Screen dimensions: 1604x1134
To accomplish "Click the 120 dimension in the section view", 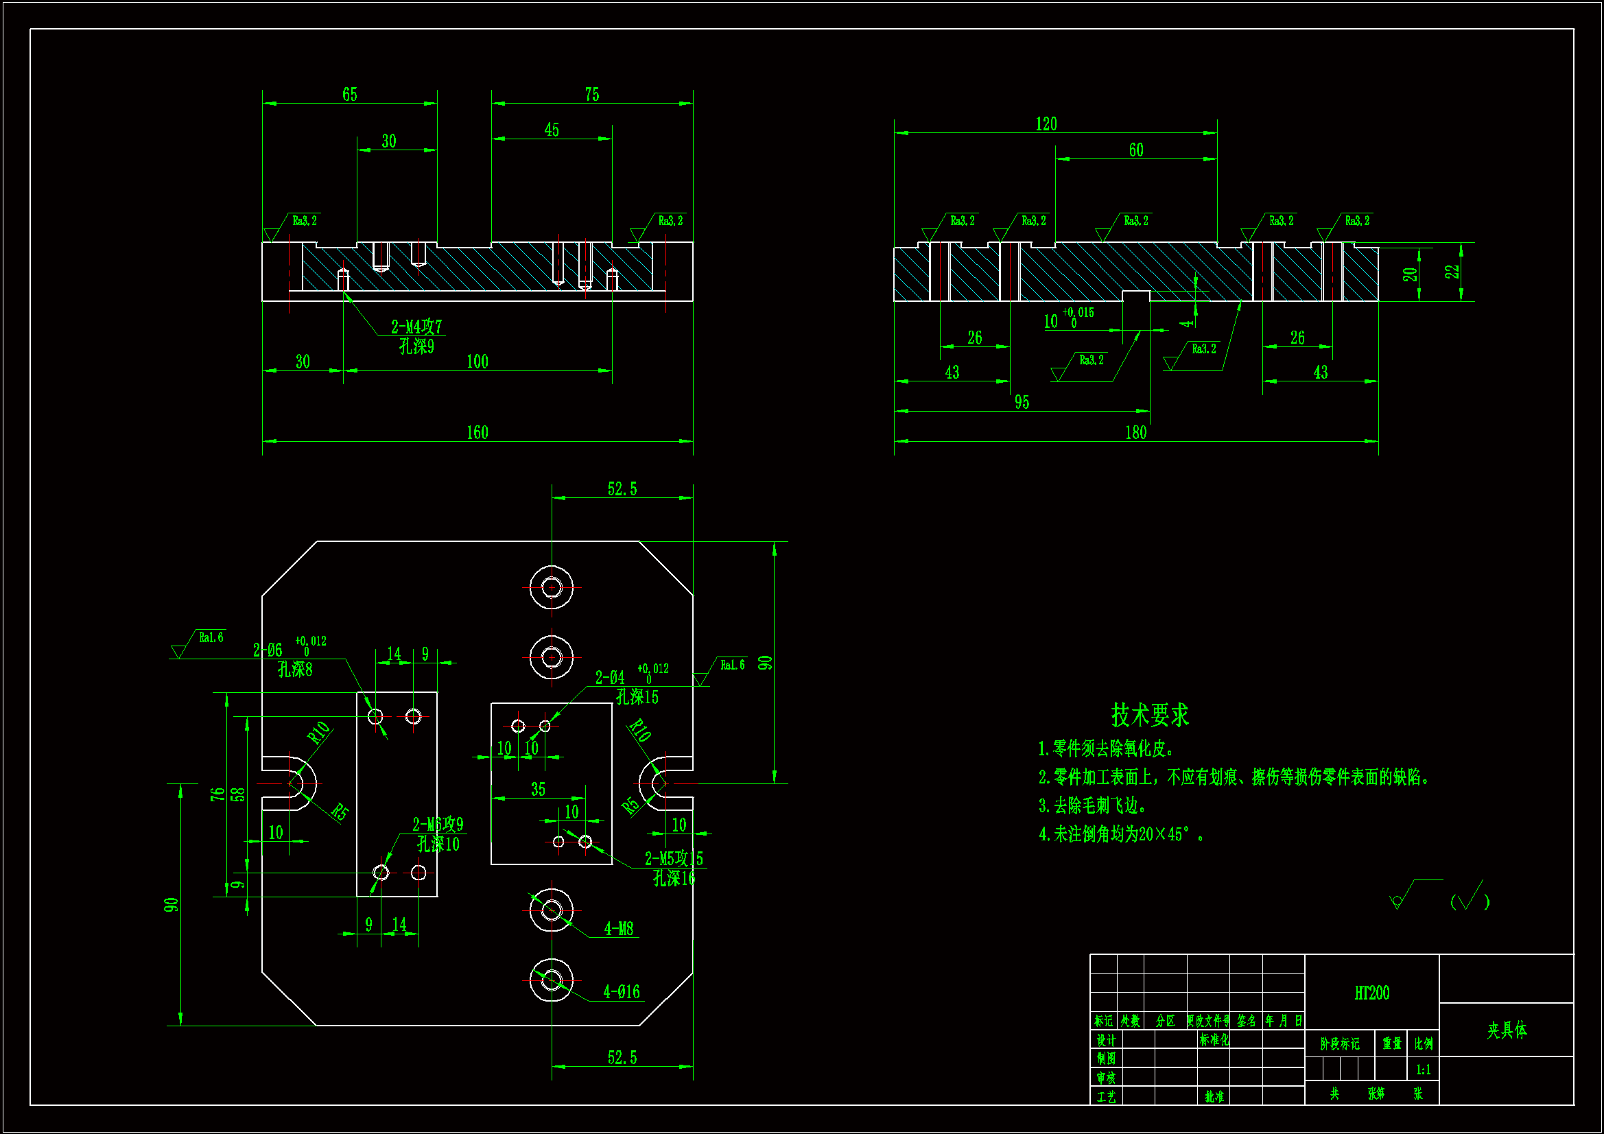I will tap(1046, 123).
